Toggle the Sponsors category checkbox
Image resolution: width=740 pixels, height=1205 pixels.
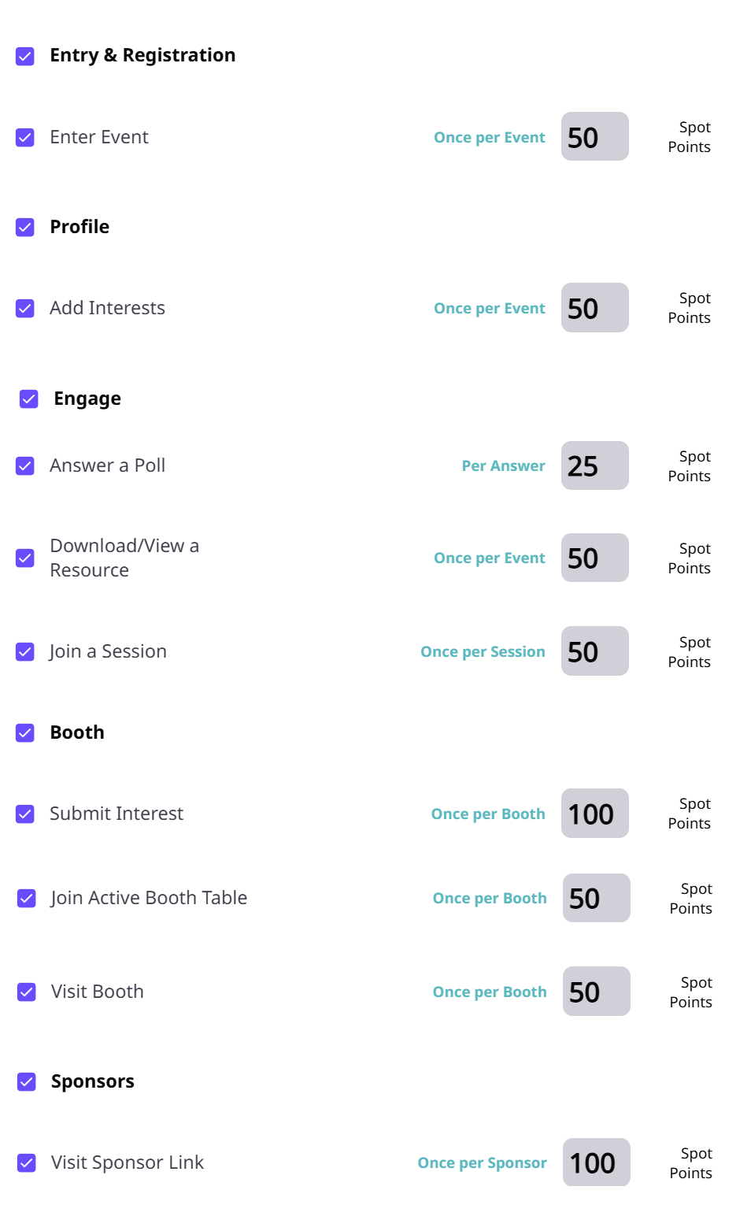pos(27,1082)
